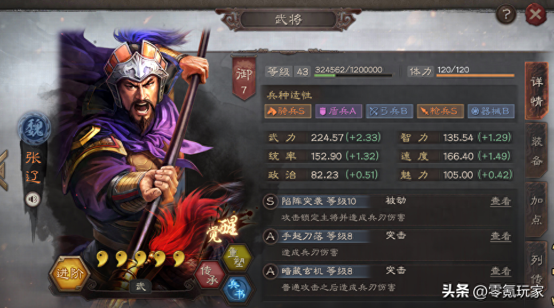Switch to the 加点 side tab
This screenshot has height=308, width=554.
click(x=536, y=210)
